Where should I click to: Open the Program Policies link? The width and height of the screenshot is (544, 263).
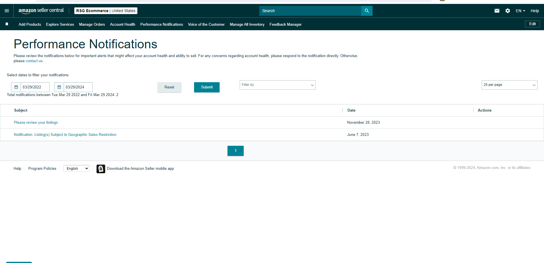42,168
